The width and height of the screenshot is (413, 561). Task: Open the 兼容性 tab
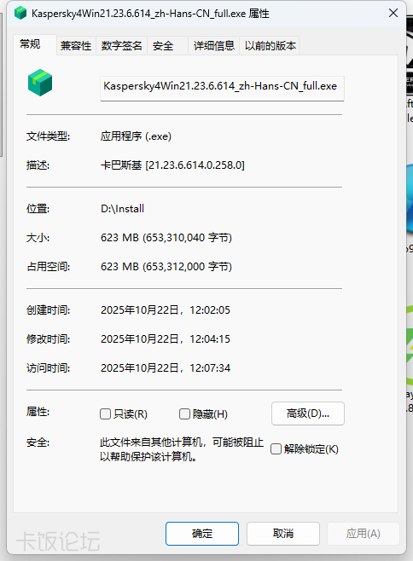[76, 46]
